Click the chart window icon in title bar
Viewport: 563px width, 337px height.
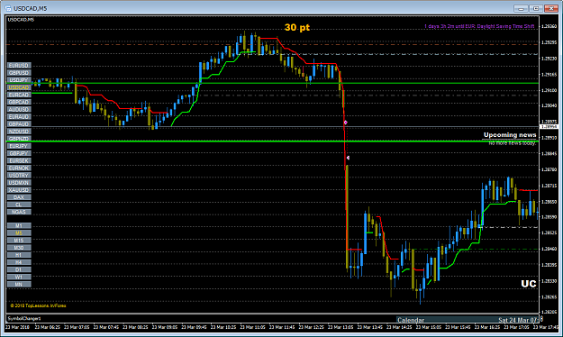[8, 8]
